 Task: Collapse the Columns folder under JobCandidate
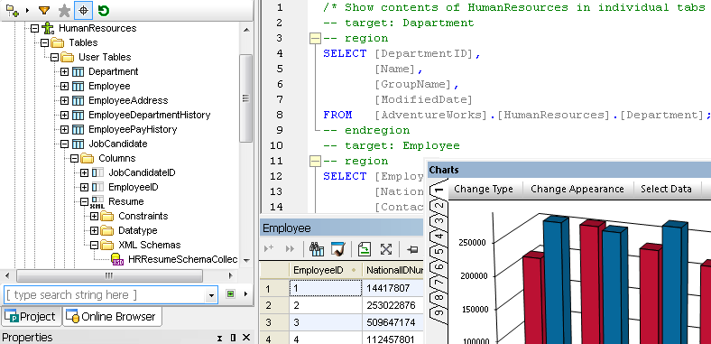[74, 159]
